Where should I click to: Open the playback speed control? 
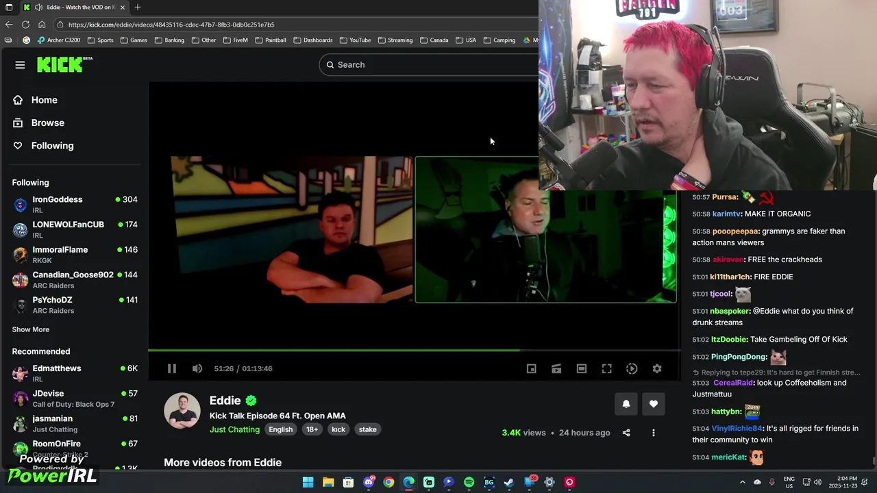pos(632,368)
